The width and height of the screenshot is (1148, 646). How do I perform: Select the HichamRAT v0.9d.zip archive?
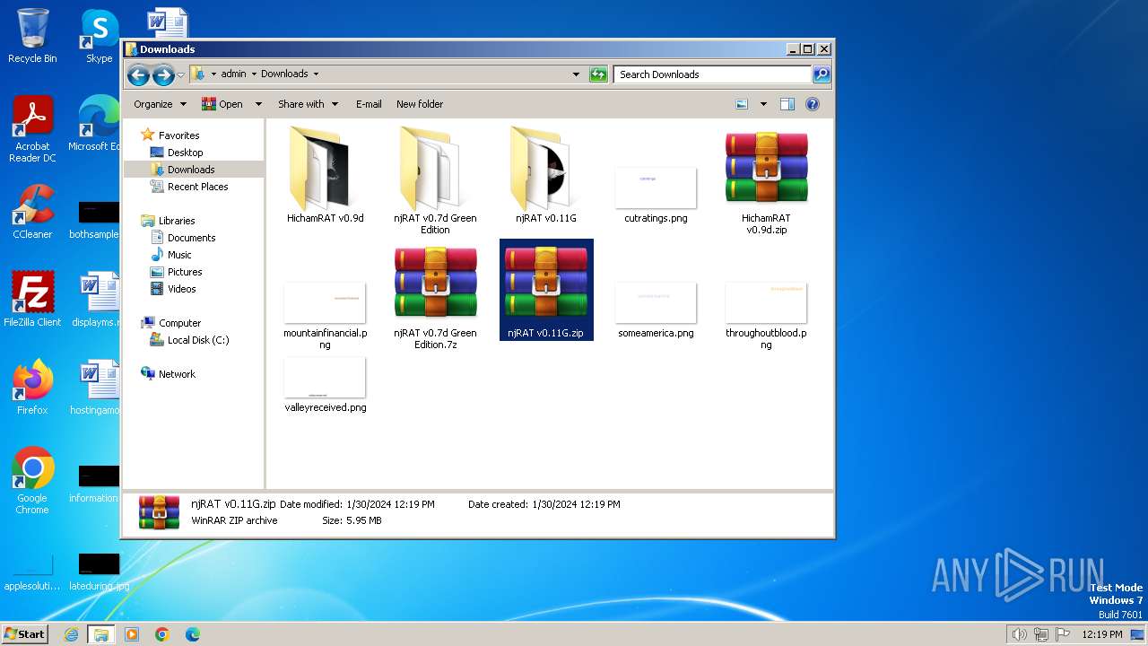766,183
